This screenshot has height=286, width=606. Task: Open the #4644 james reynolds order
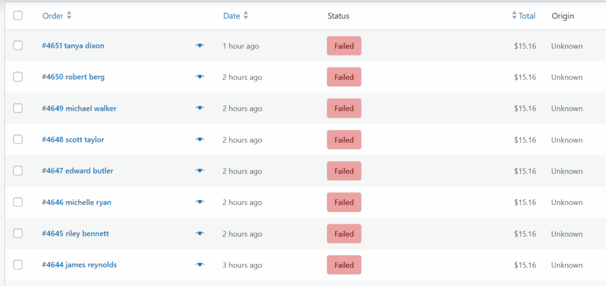point(79,265)
